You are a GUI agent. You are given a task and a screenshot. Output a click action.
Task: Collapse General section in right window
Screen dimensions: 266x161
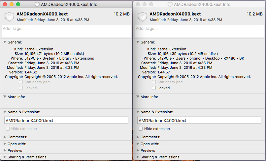138,42
